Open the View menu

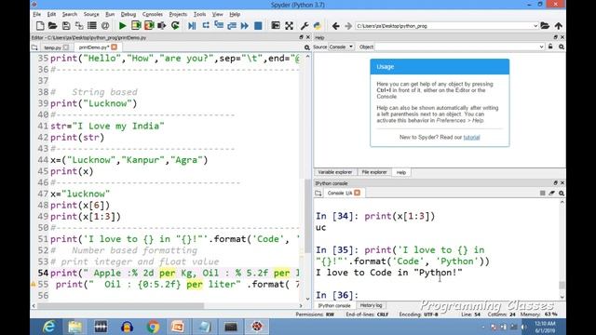point(217,14)
